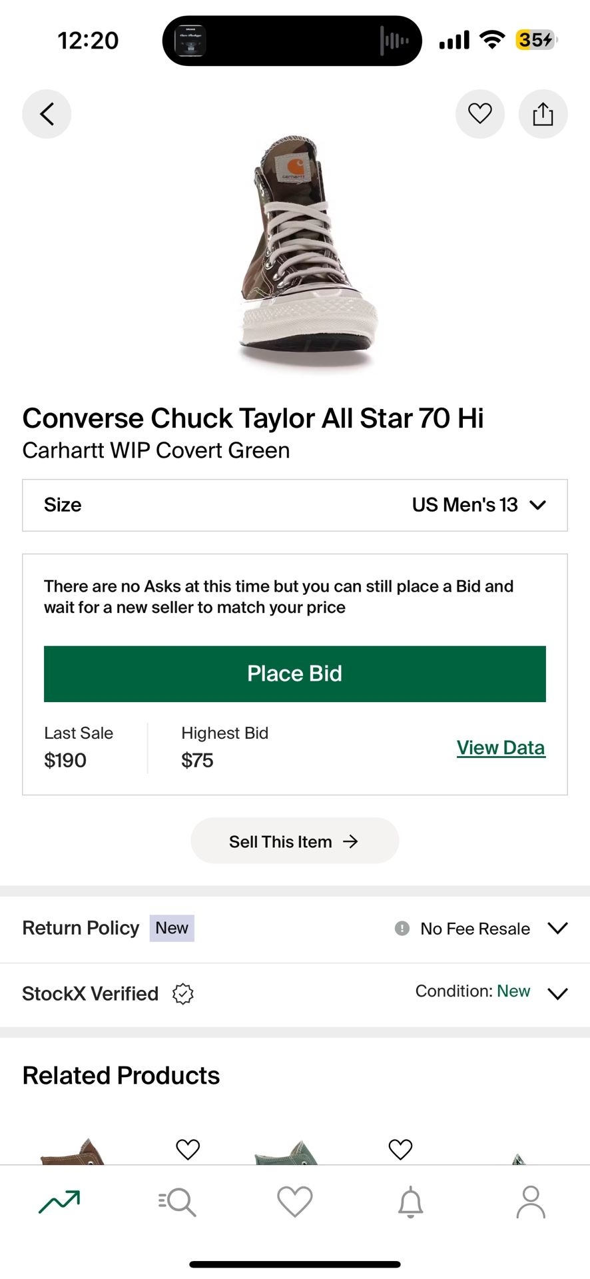The height and width of the screenshot is (1279, 590).
Task: Tap the New badge next to Return Policy
Action: click(x=171, y=928)
